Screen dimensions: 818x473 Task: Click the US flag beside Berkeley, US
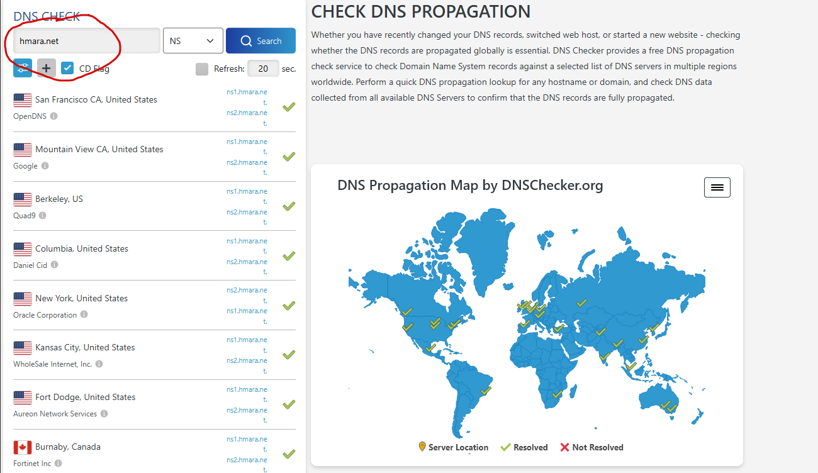coord(23,199)
